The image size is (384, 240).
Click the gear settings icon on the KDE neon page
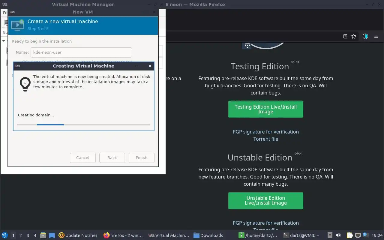tap(247, 45)
